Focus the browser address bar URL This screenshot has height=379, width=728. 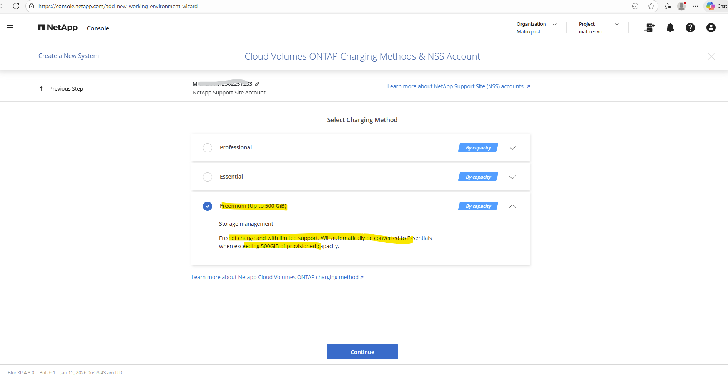pyautogui.click(x=118, y=6)
